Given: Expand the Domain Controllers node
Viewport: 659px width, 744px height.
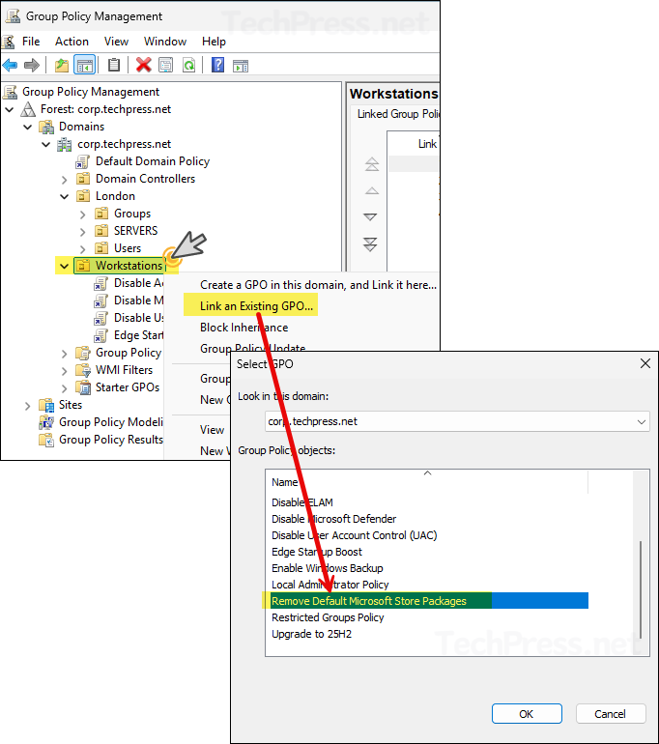Looking at the screenshot, I should pos(65,180).
